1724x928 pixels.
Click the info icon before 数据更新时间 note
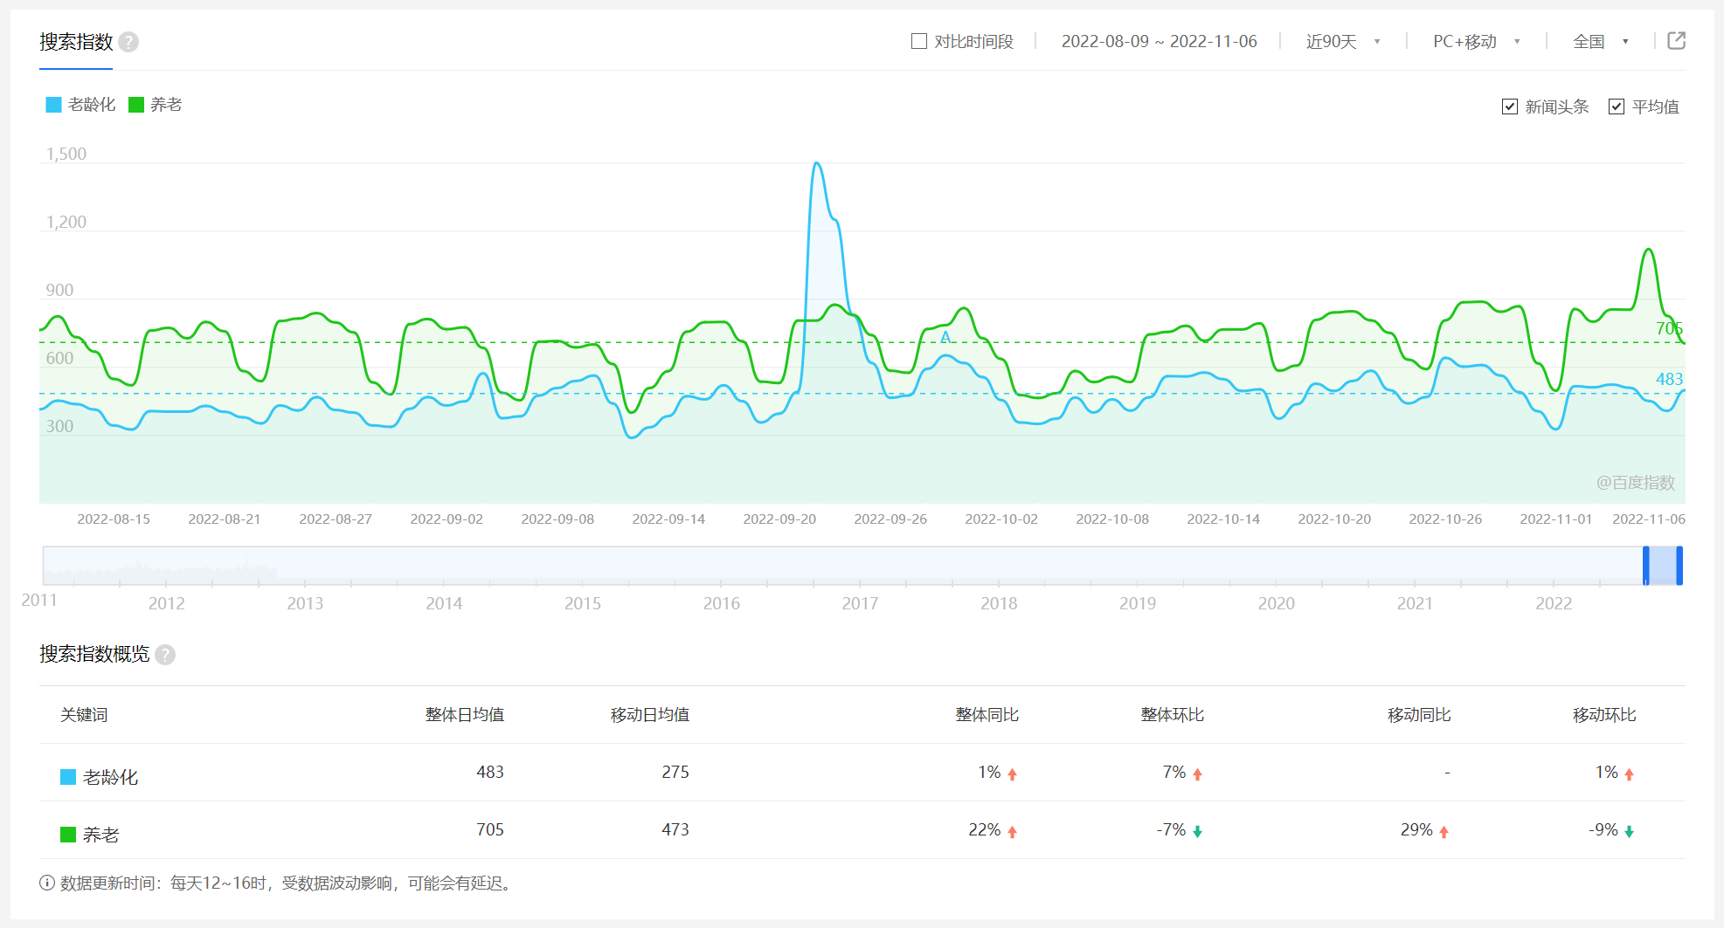coord(47,883)
